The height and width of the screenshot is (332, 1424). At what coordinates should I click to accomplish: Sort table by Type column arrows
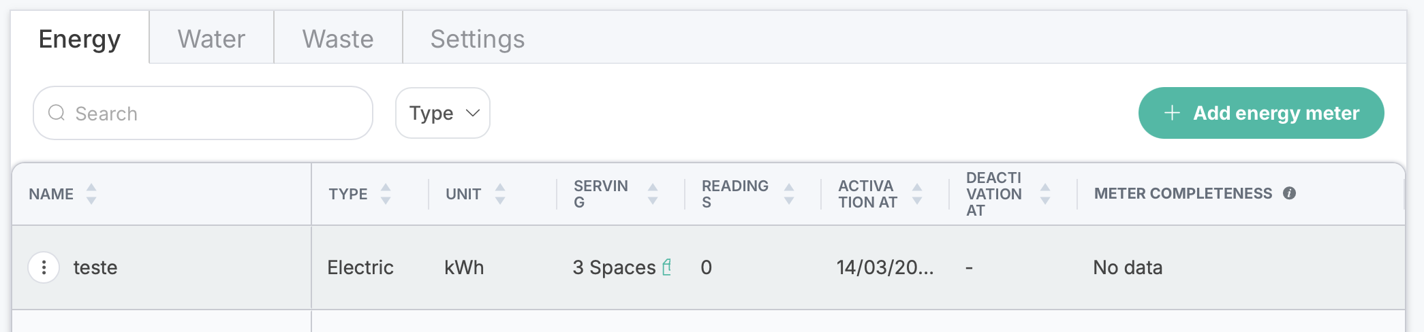[x=386, y=194]
